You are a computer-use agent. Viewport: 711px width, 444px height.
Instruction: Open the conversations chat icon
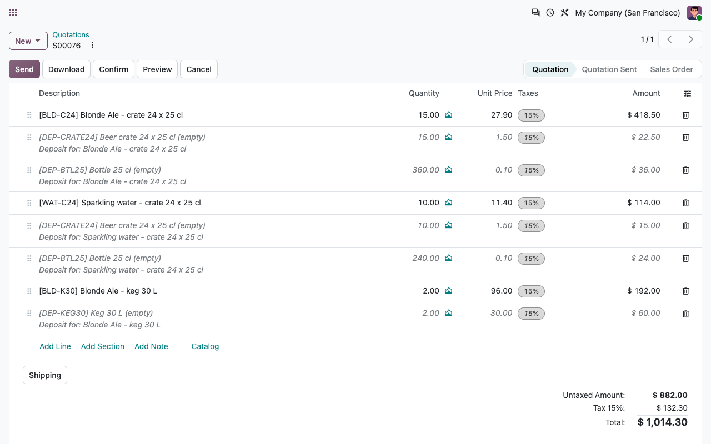pos(535,12)
